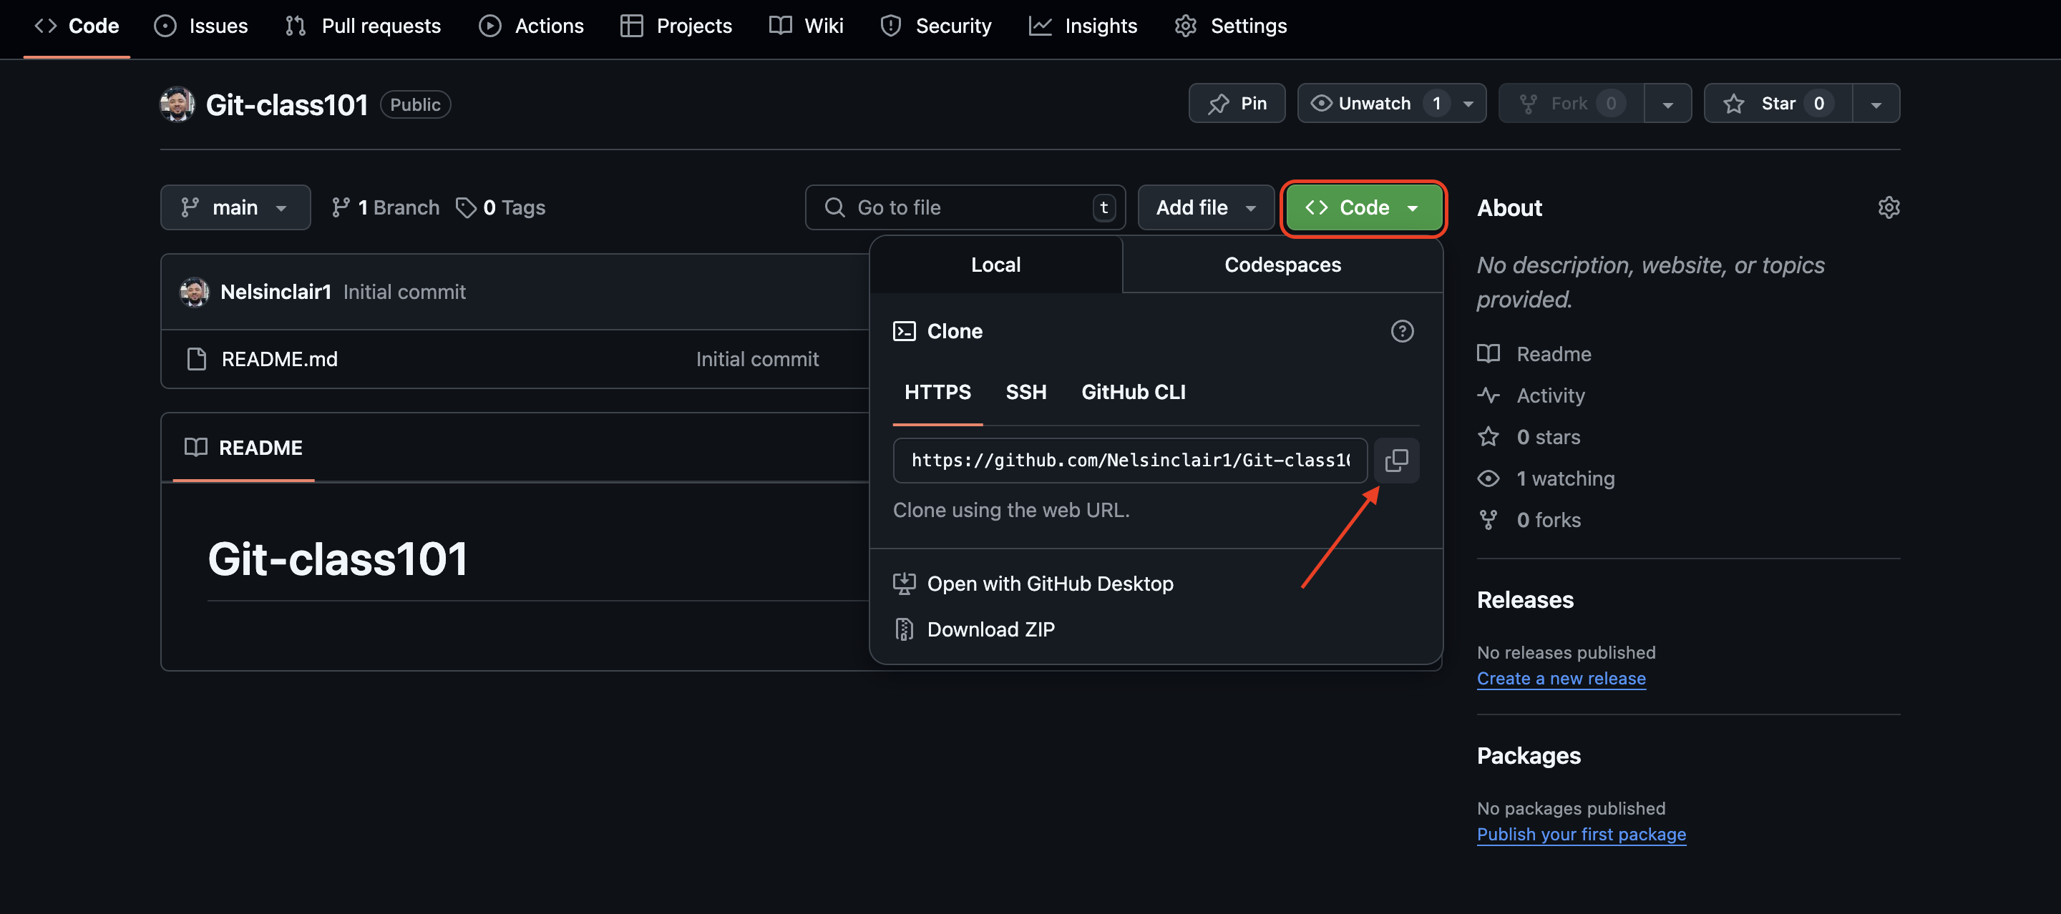This screenshot has height=914, width=2061.
Task: Open the README.md file link
Action: [279, 359]
